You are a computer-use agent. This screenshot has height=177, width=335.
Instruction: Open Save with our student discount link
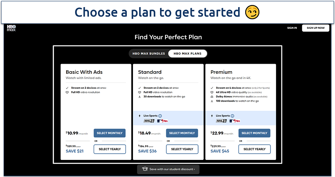pyautogui.click(x=172, y=169)
